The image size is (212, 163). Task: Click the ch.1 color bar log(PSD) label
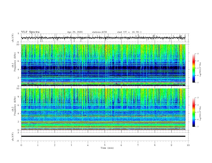click(x=200, y=70)
